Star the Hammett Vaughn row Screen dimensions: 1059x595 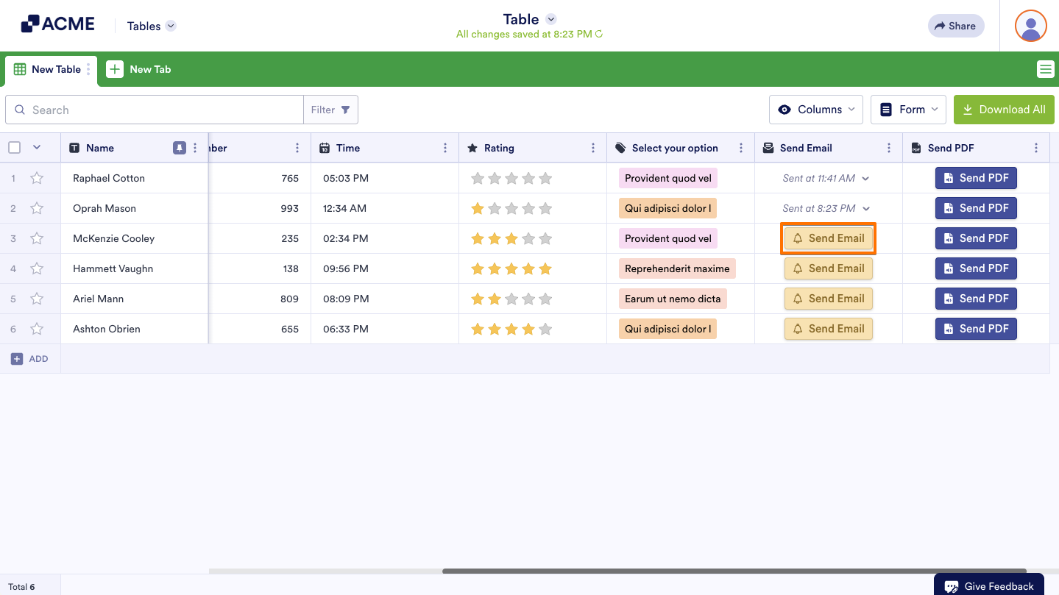(37, 268)
